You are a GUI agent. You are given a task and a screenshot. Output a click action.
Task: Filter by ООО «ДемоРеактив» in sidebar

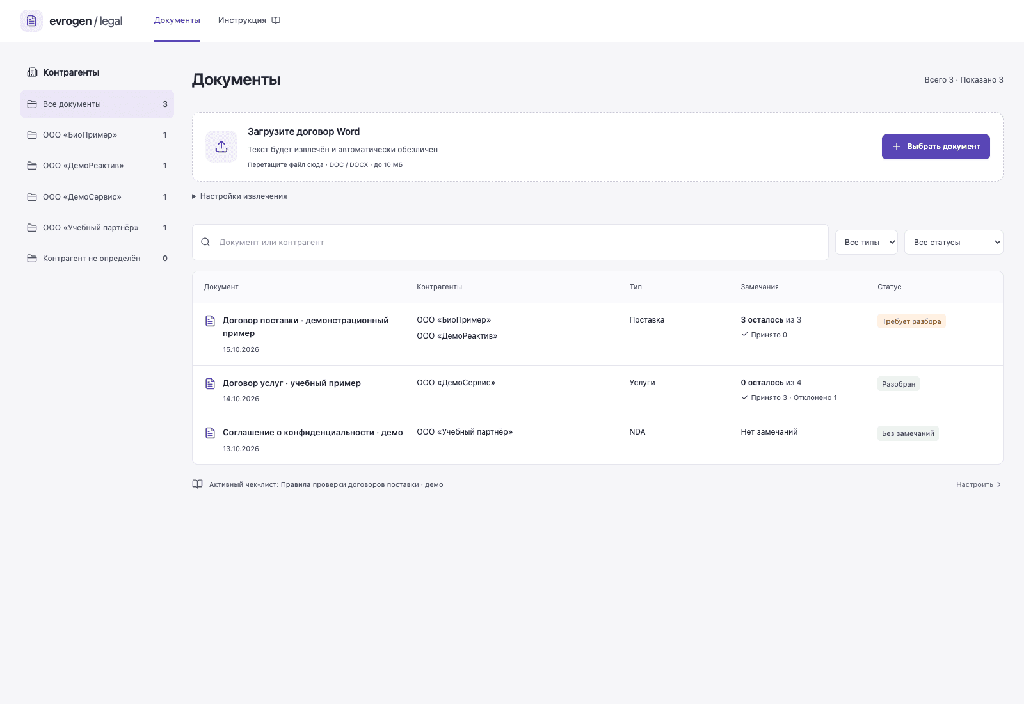click(x=97, y=166)
